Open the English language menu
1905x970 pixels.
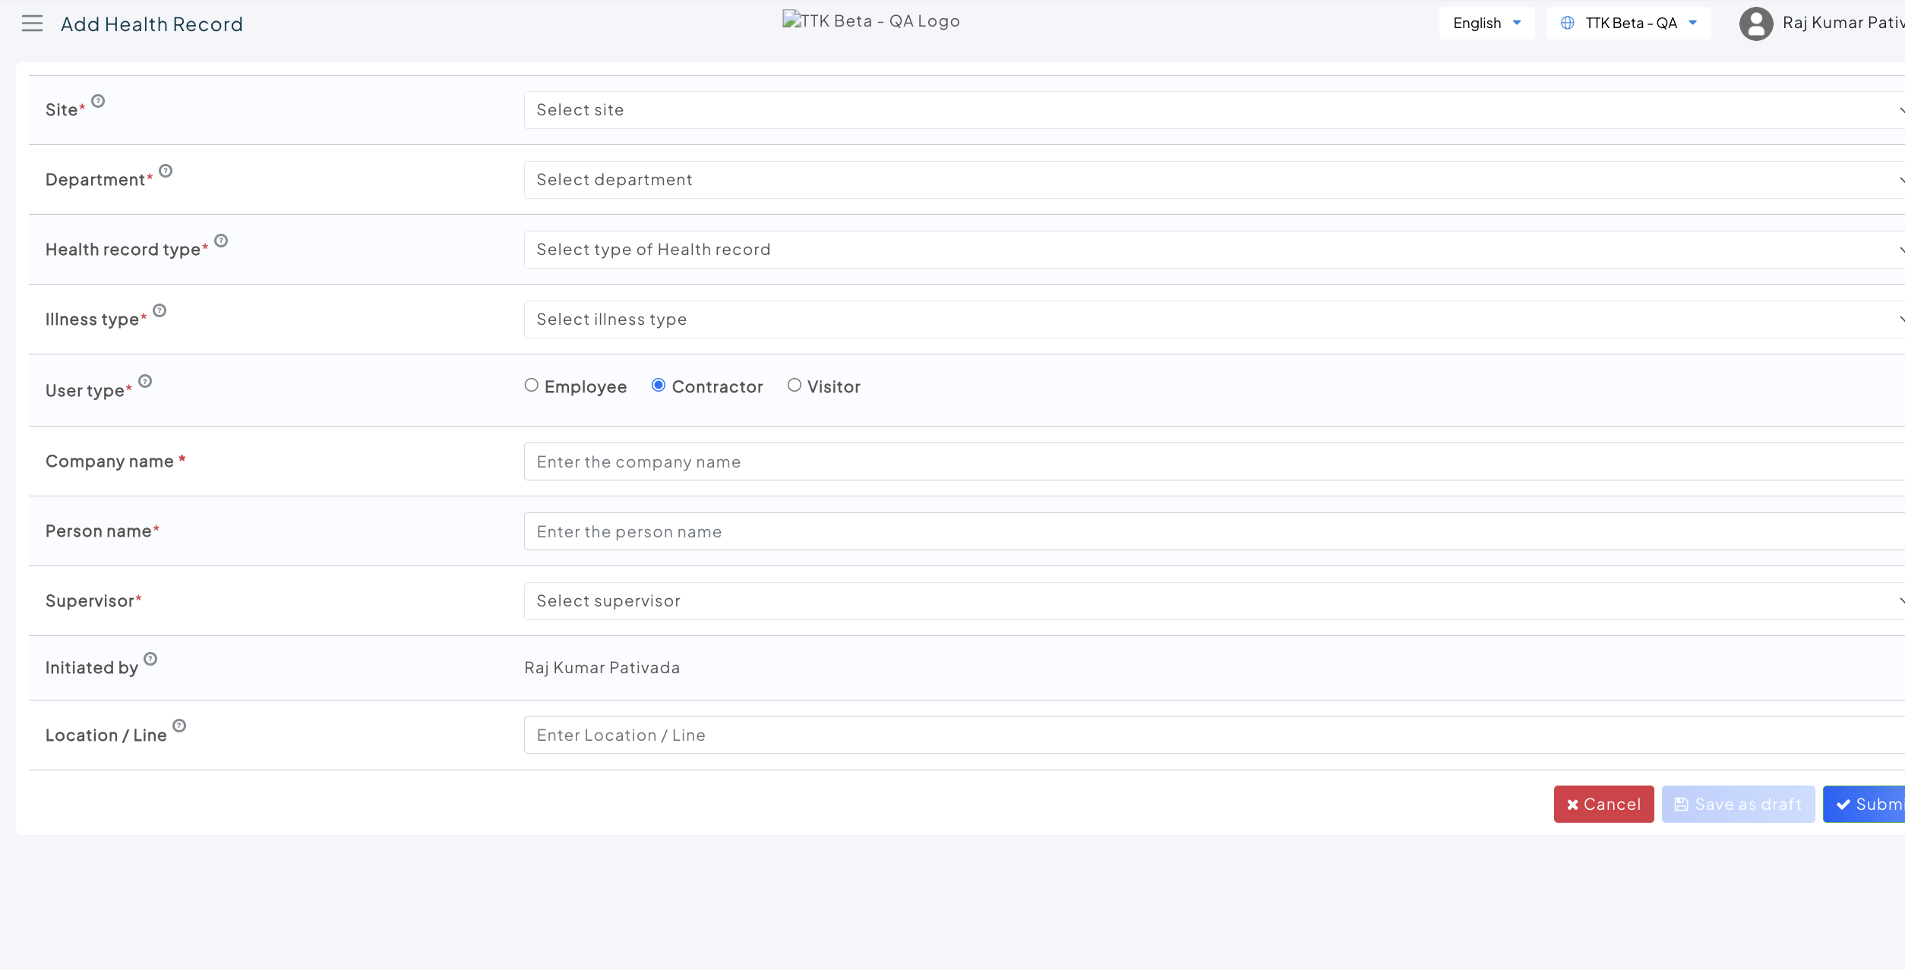tap(1486, 24)
